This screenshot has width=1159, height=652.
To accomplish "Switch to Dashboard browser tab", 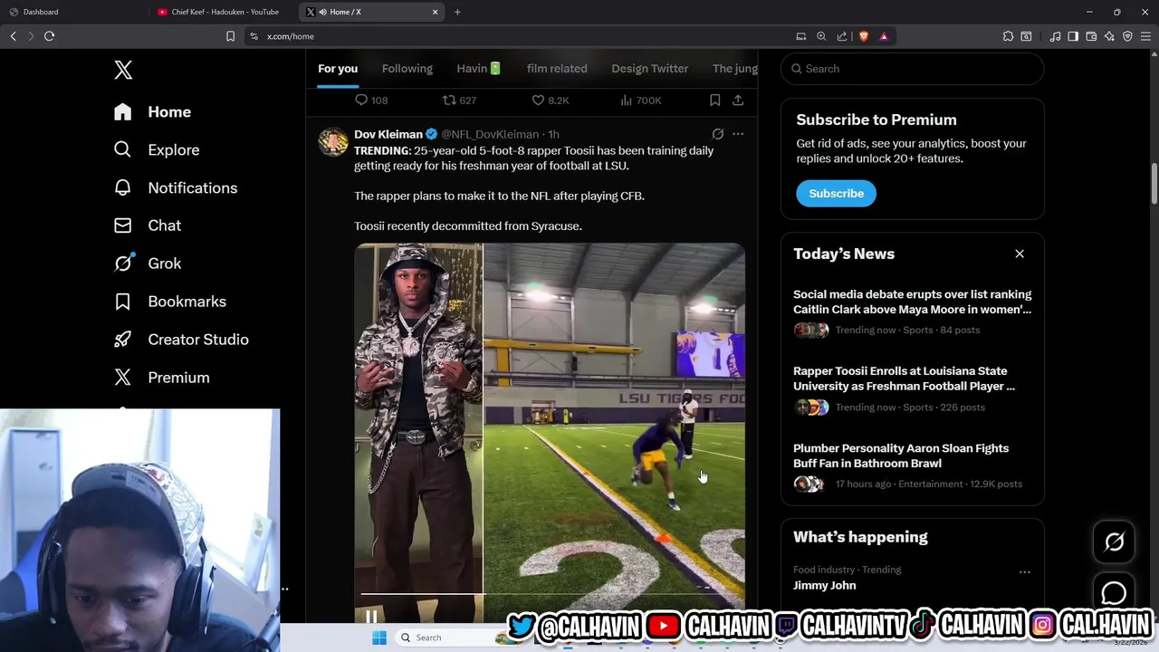I will [x=72, y=12].
